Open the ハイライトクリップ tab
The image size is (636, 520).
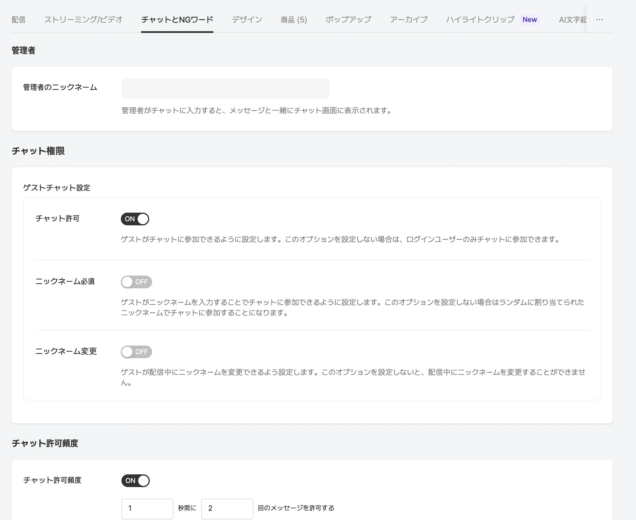point(480,20)
